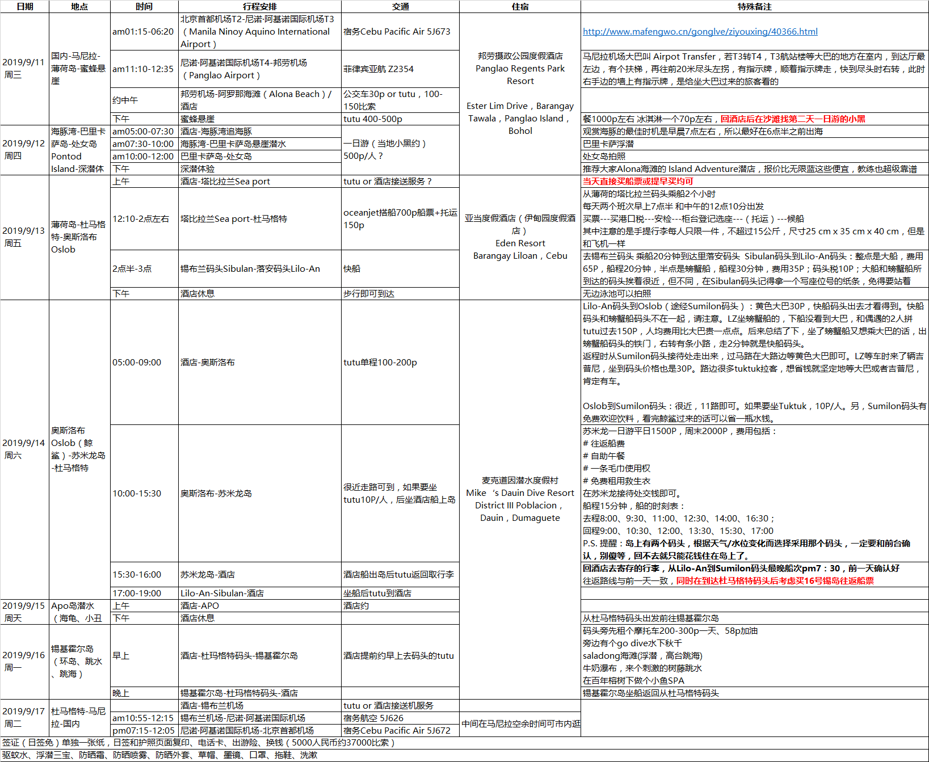Select the 快船 transport cell
Image resolution: width=929 pixels, height=762 pixels.
[x=400, y=269]
